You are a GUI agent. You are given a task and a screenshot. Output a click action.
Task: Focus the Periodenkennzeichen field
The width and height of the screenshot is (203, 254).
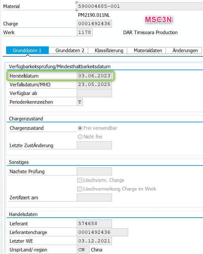(80, 102)
